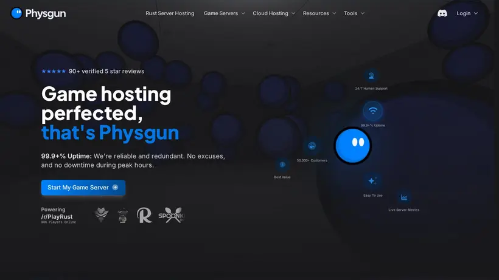
Task: Click the Physgun blue logo icon
Action: (16, 13)
